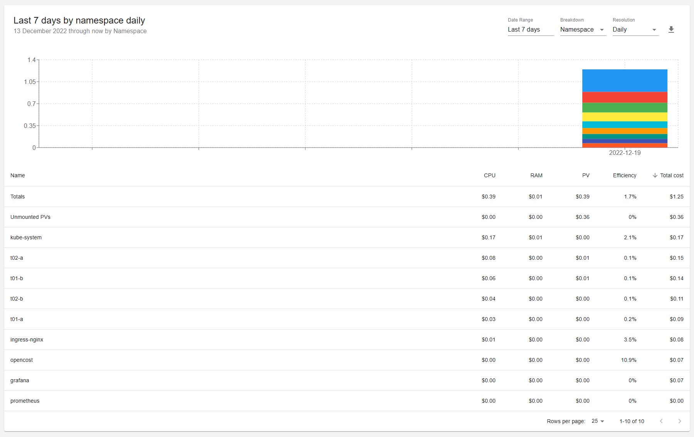Expand the Breakdown Namespace dropdown
The image size is (694, 437).
tap(583, 30)
